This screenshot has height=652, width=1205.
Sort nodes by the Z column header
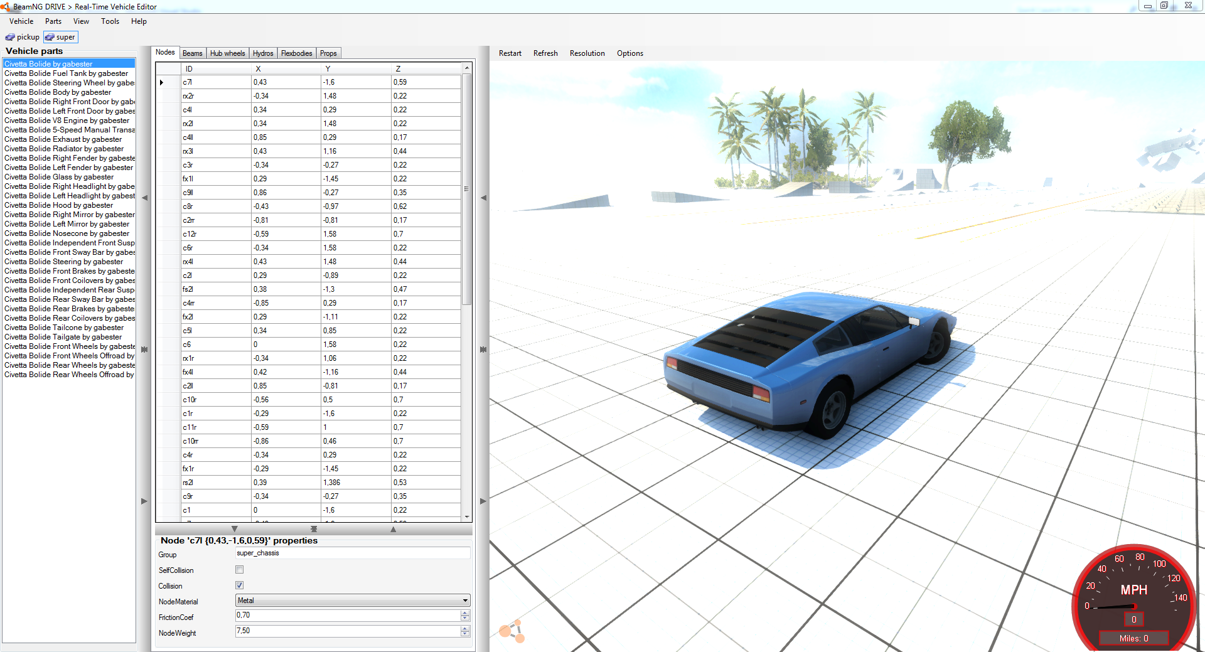click(x=426, y=68)
